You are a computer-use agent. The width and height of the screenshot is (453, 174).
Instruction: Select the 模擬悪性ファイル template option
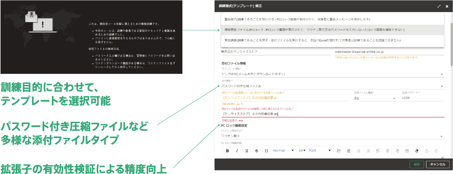[333, 30]
